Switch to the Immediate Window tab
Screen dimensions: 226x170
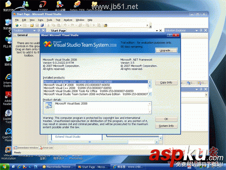[26, 148]
